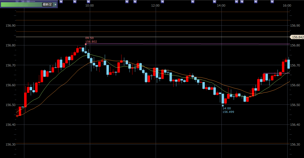
Task: Open the N news marker near 15:00
Action: click(255, 2)
